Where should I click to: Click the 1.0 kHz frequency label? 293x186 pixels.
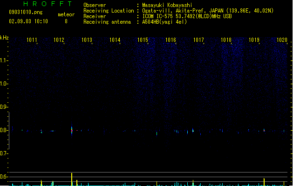(4, 84)
